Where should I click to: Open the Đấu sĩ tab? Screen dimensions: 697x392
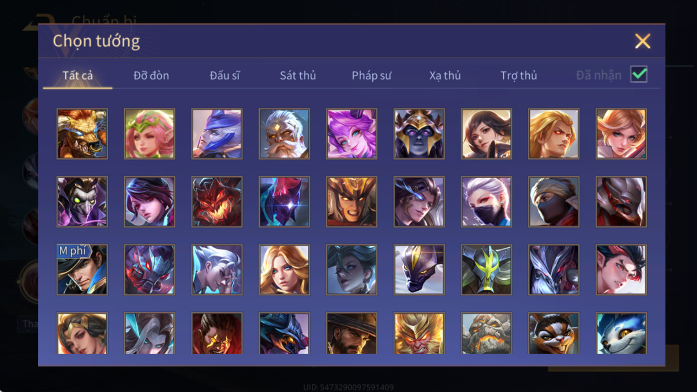(225, 75)
